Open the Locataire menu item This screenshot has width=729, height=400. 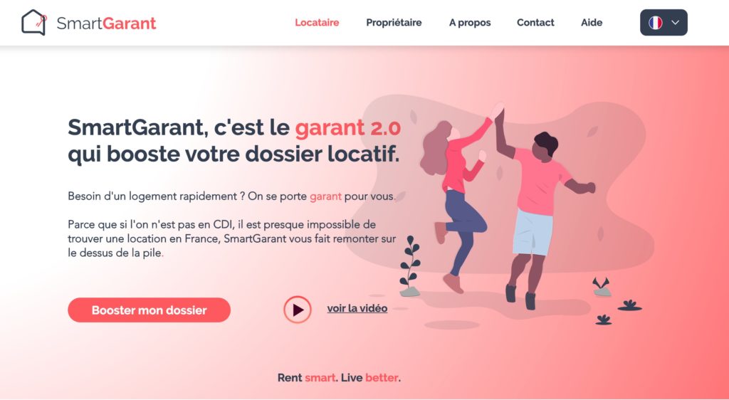coord(317,22)
